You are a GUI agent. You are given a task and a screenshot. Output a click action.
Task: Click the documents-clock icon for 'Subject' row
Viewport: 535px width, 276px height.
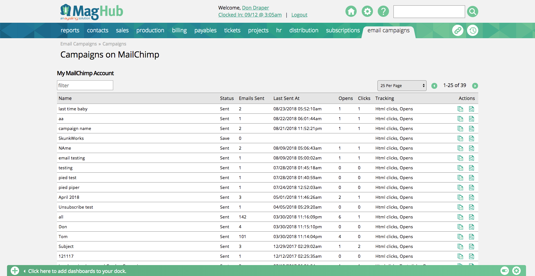tap(460, 247)
